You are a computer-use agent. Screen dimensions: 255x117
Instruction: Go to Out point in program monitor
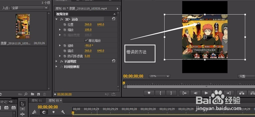click(228, 93)
